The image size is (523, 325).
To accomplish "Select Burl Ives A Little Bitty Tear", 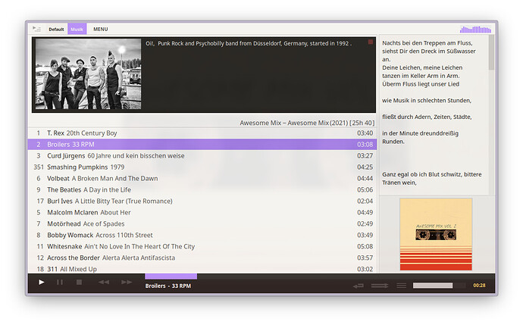I will pos(202,201).
